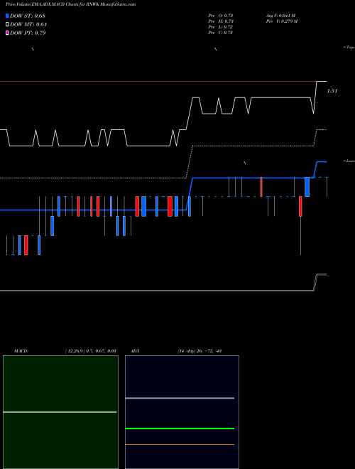The width and height of the screenshot is (355, 469).
Task: Click the 'Pre H: 0.73' high value
Action: [221, 21]
